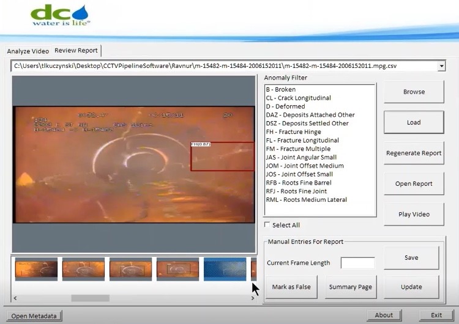
Task: Click the Regenerate Report button
Action: coord(414,153)
